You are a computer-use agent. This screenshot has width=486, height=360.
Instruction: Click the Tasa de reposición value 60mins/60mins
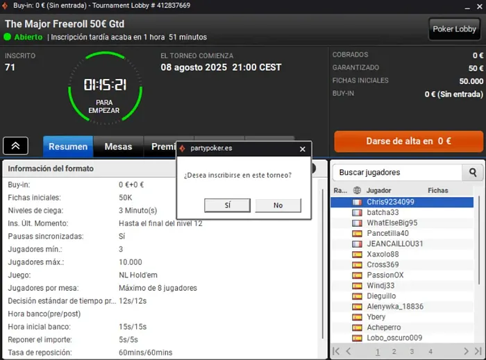[146, 352]
